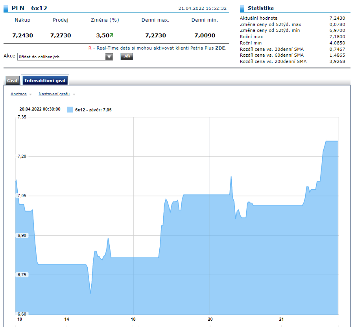Click the Nákup value 7,2430
Image resolution: width=356 pixels, height=327 pixels.
click(22, 35)
